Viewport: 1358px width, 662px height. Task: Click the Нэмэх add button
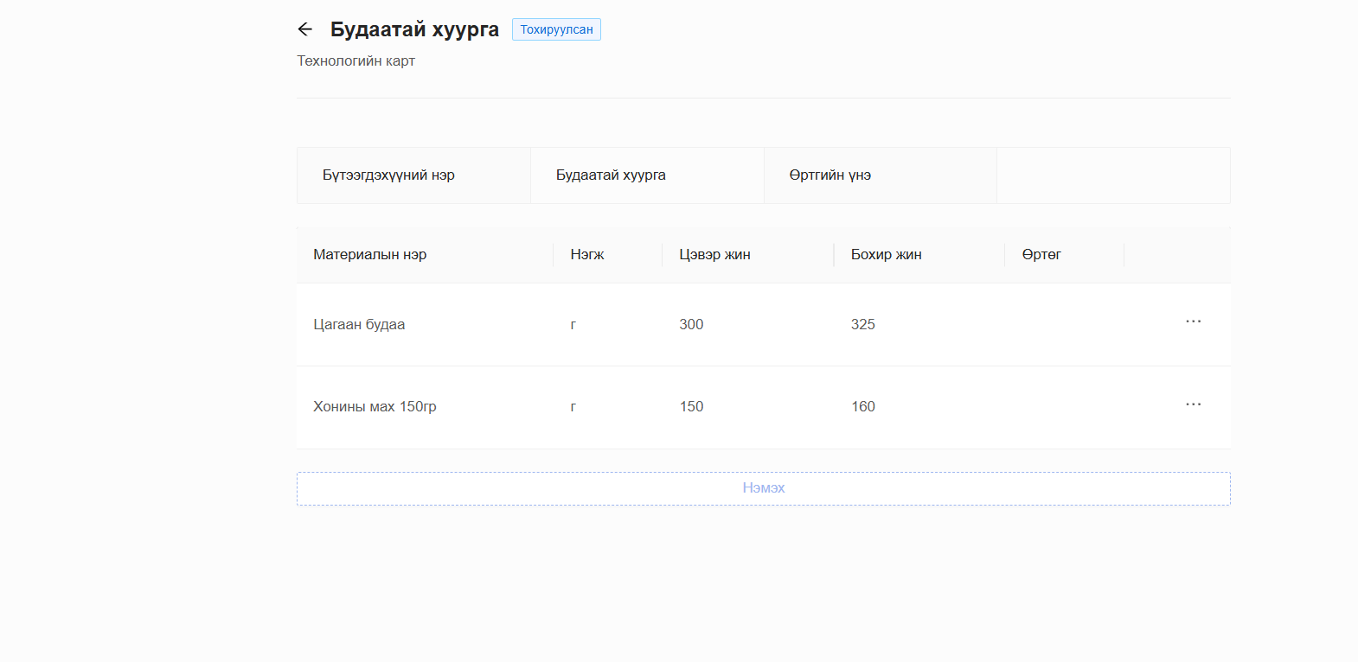click(763, 488)
